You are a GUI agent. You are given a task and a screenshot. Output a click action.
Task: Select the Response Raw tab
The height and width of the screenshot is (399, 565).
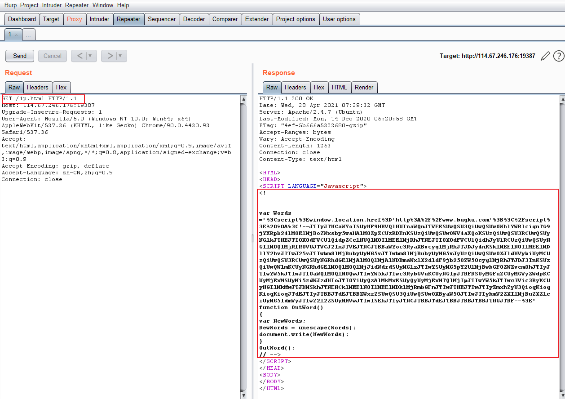pos(272,87)
